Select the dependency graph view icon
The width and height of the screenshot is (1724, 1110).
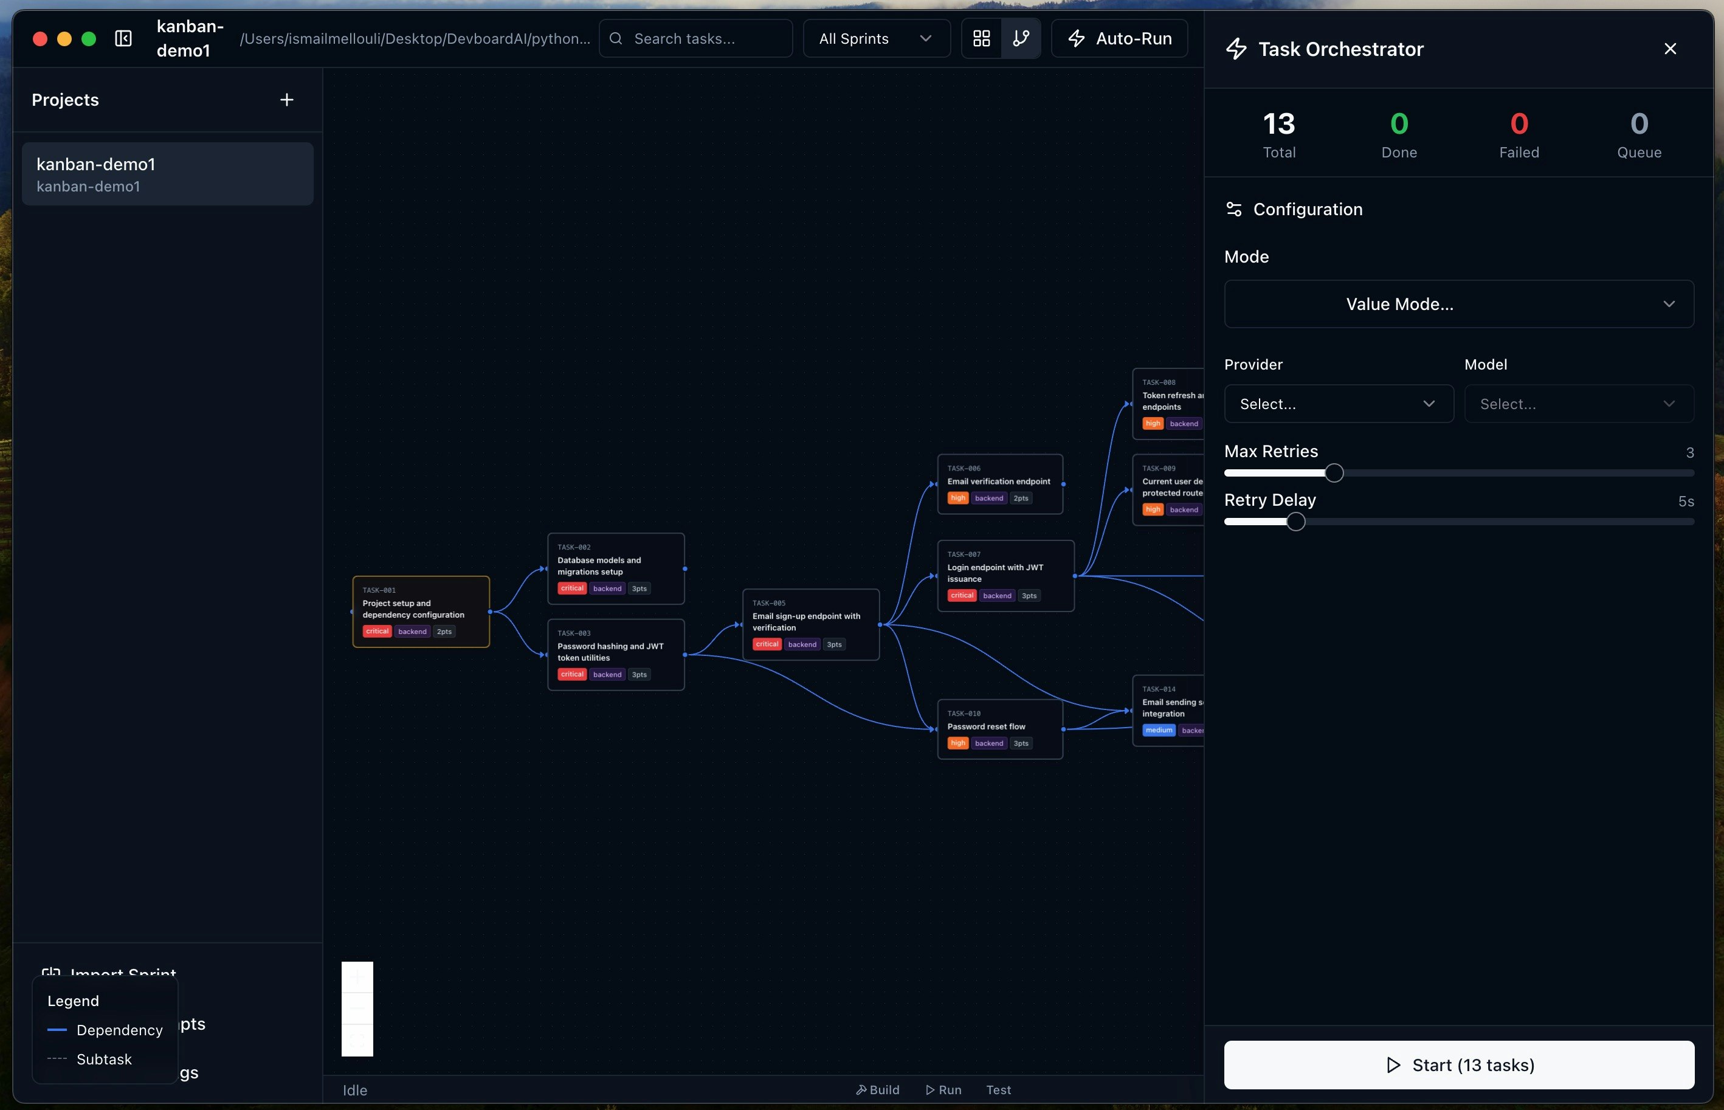1021,38
